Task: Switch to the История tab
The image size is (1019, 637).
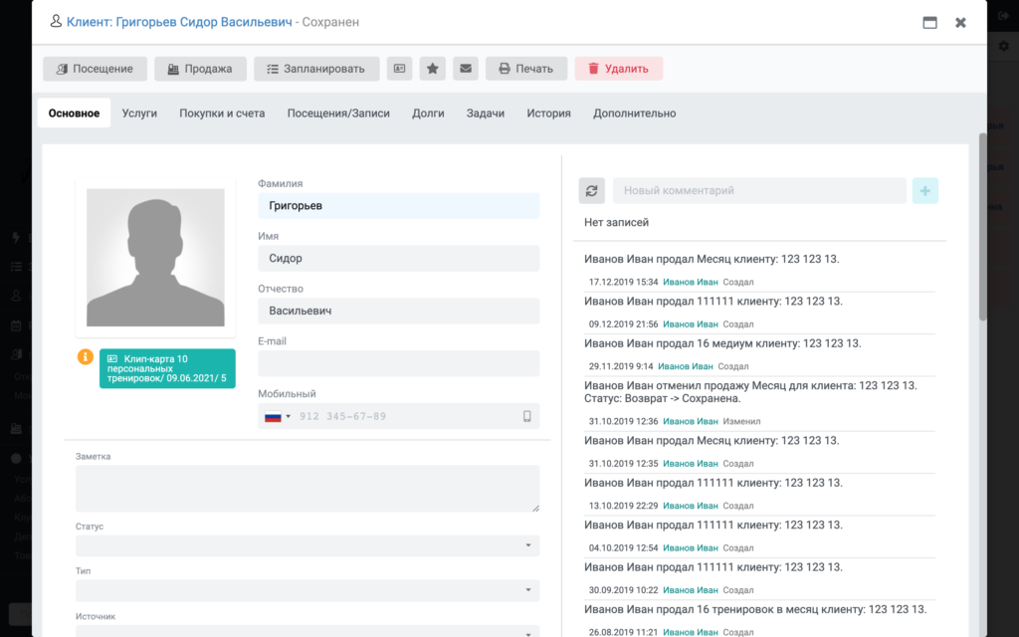Action: pos(549,113)
